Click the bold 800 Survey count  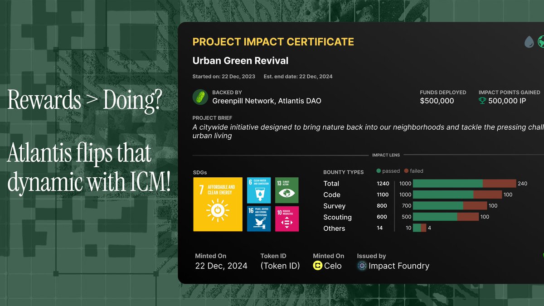tap(382, 206)
